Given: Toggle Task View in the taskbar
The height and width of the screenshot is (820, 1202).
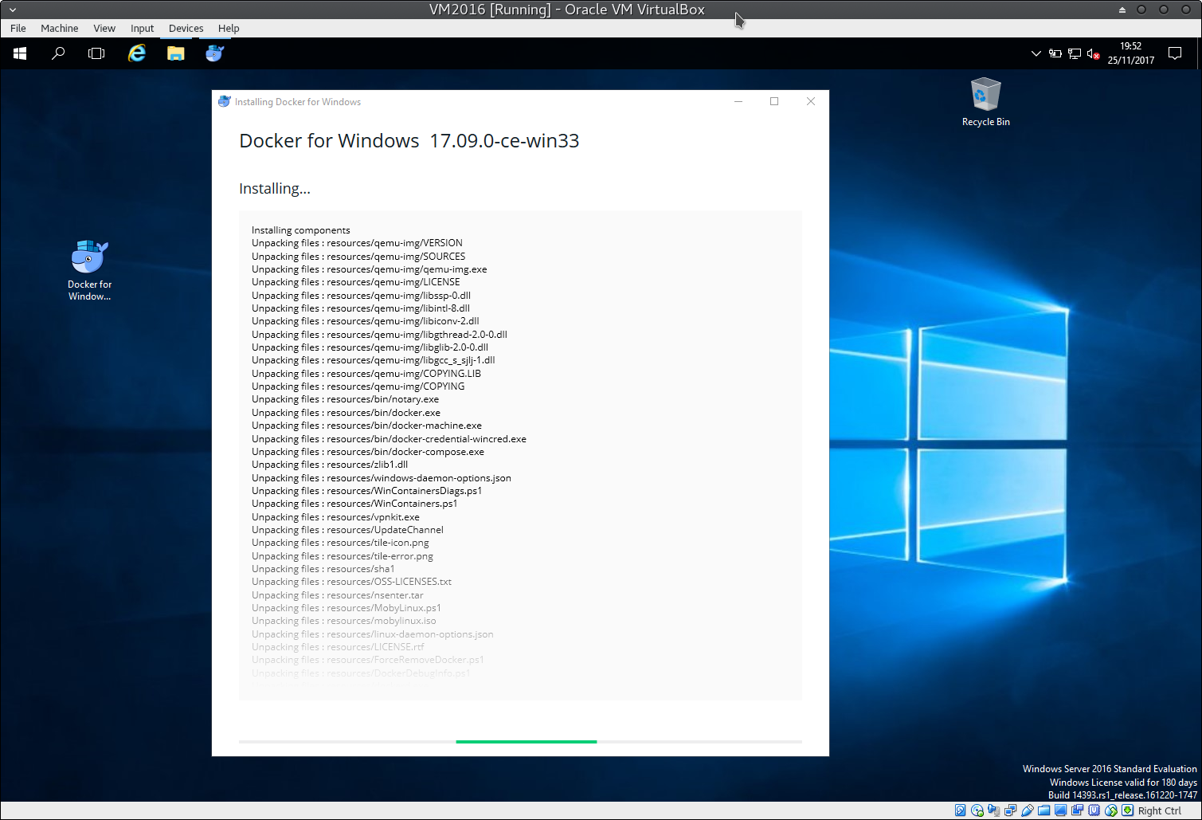Looking at the screenshot, I should tap(96, 53).
